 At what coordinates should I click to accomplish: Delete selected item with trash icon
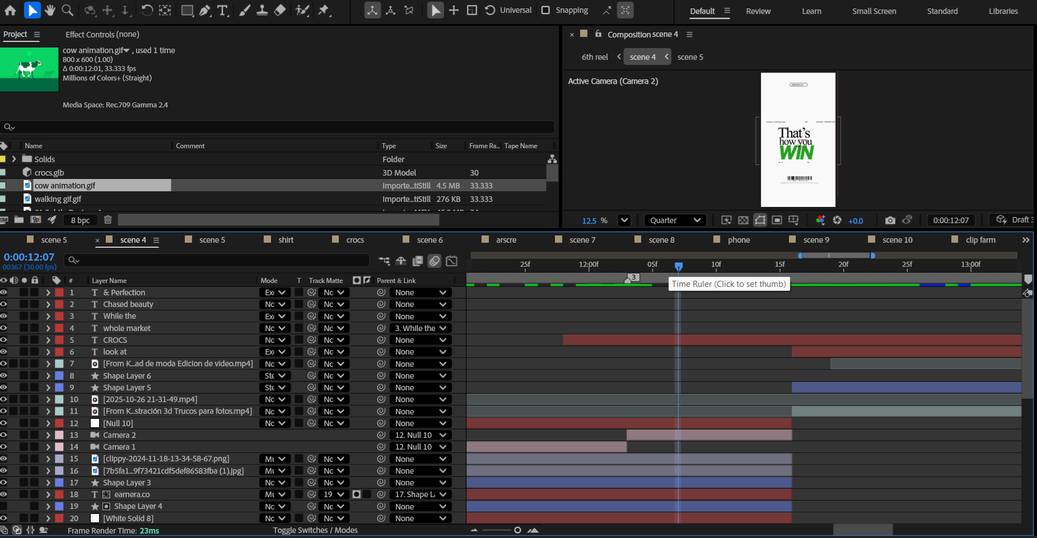tap(108, 220)
